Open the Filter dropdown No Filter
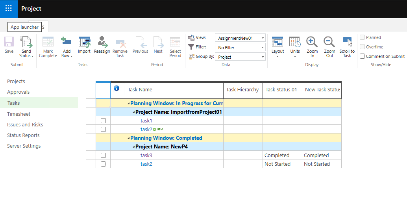 tap(240, 48)
